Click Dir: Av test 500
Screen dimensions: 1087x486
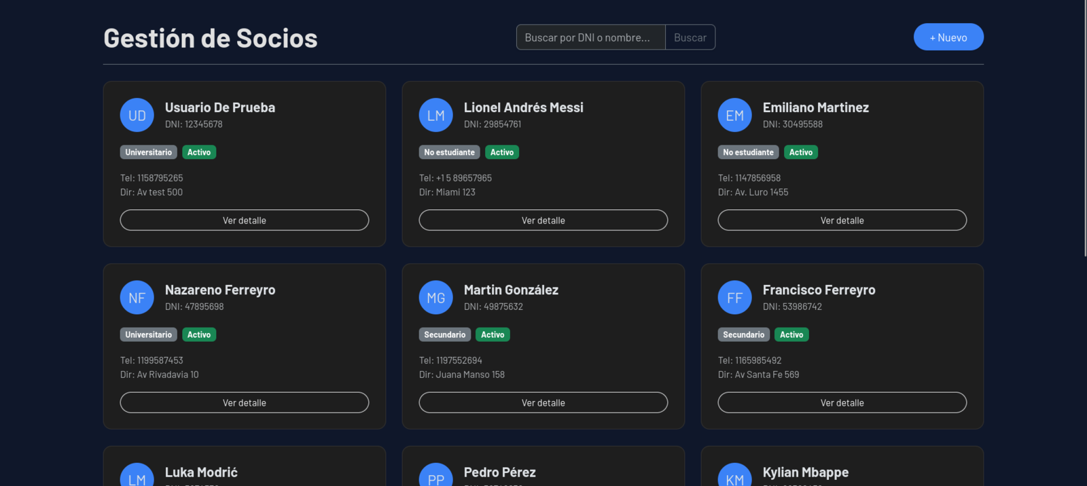point(152,192)
